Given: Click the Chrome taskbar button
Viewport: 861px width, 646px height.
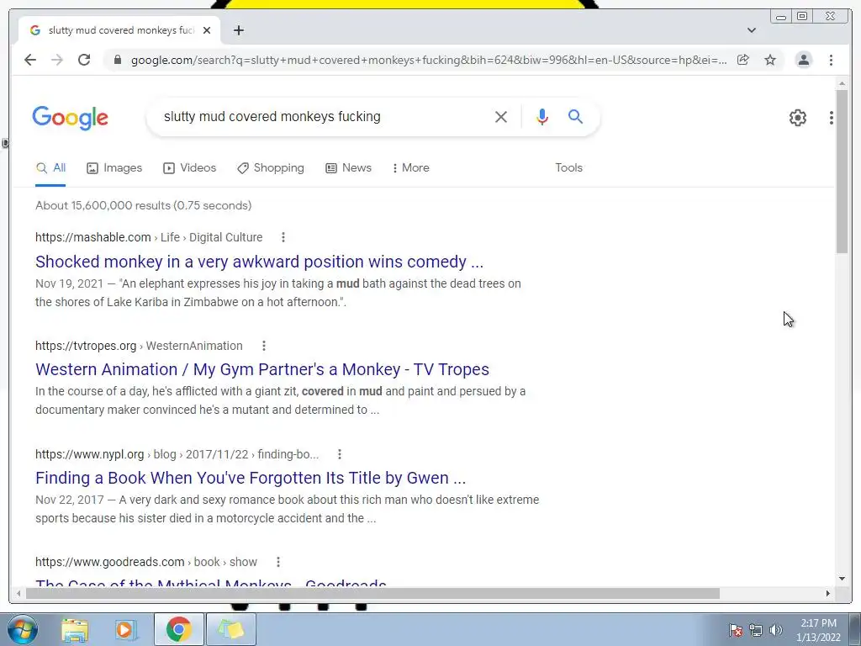Looking at the screenshot, I should [178, 629].
